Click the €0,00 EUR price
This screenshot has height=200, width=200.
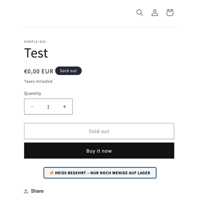(x=38, y=71)
